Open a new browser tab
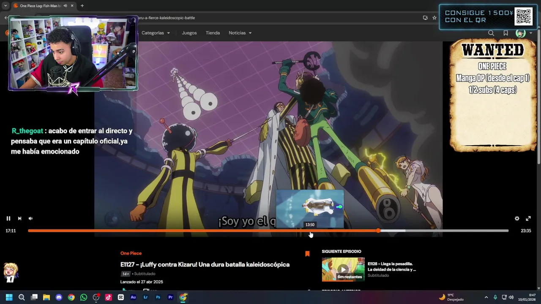 [82, 6]
